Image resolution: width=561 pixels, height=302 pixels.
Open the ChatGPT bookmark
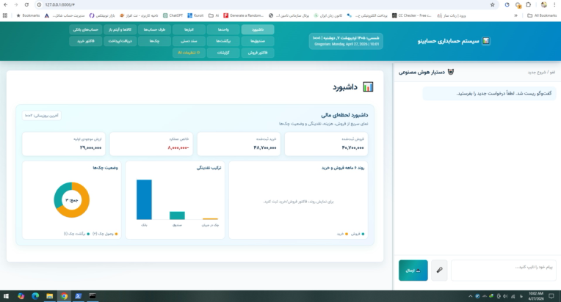[x=173, y=15]
